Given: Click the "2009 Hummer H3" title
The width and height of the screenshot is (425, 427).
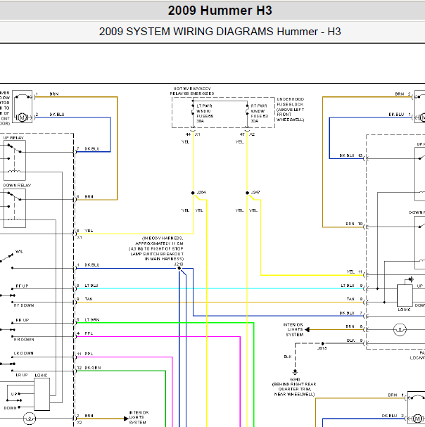Looking at the screenshot, I should click(220, 11).
